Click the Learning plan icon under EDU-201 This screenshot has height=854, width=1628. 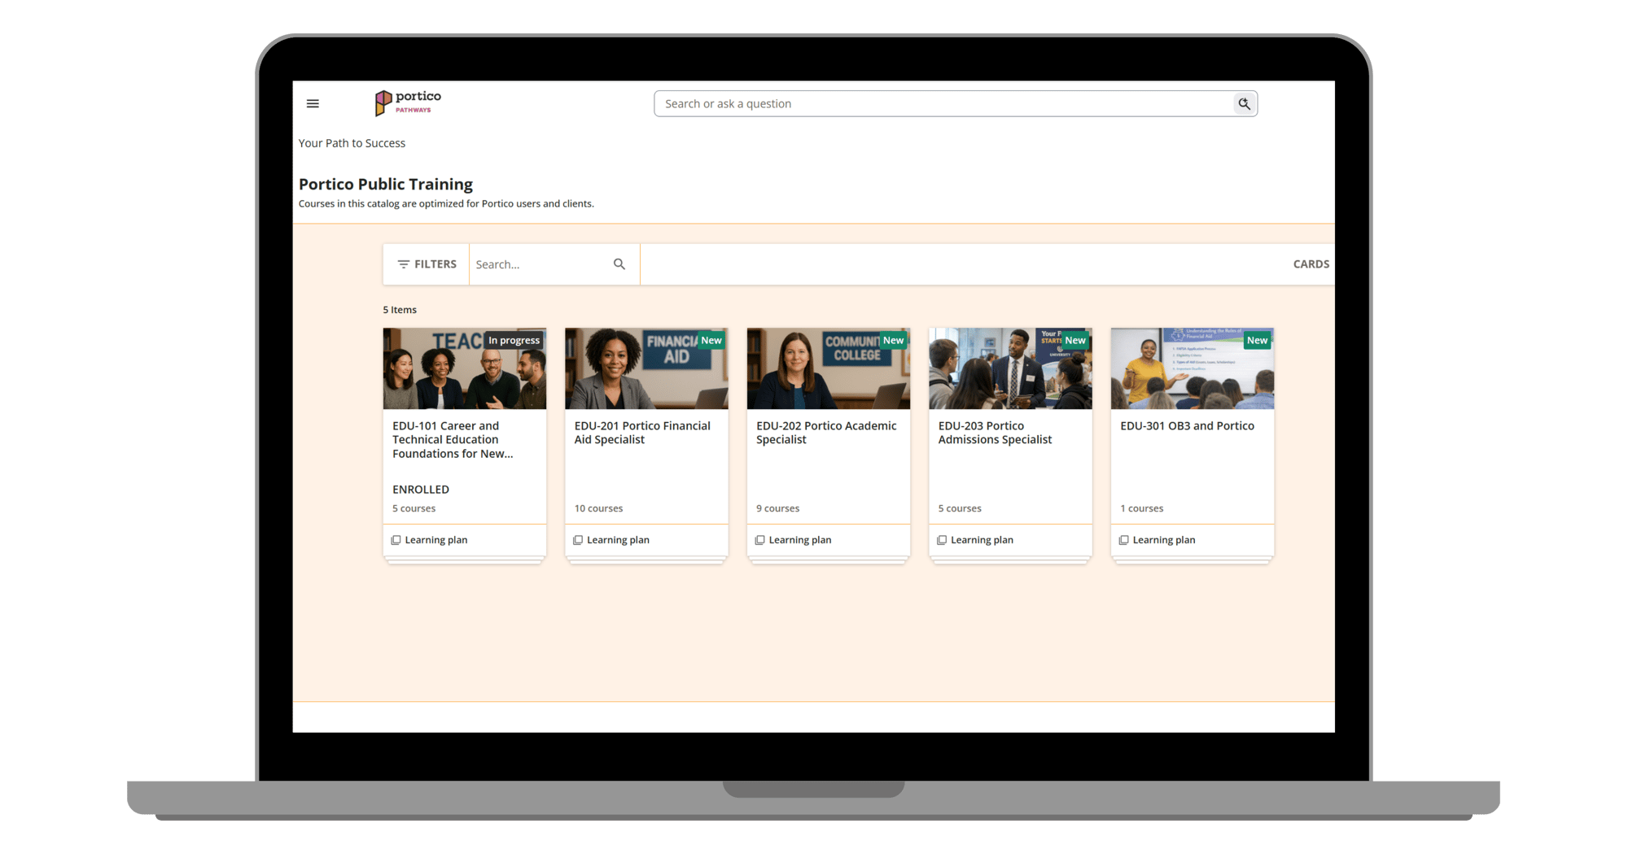tap(578, 540)
